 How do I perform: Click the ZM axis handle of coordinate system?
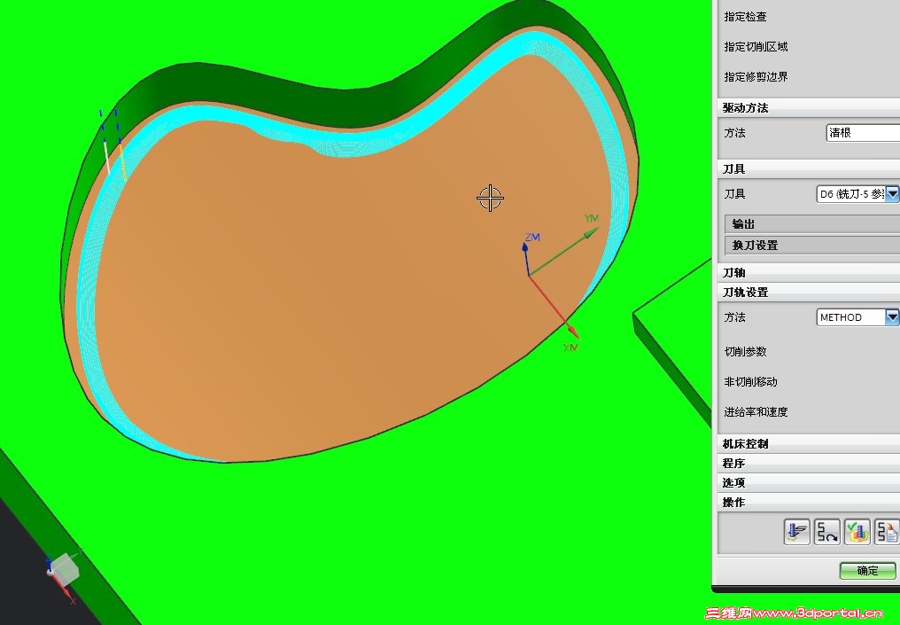pyautogui.click(x=524, y=247)
